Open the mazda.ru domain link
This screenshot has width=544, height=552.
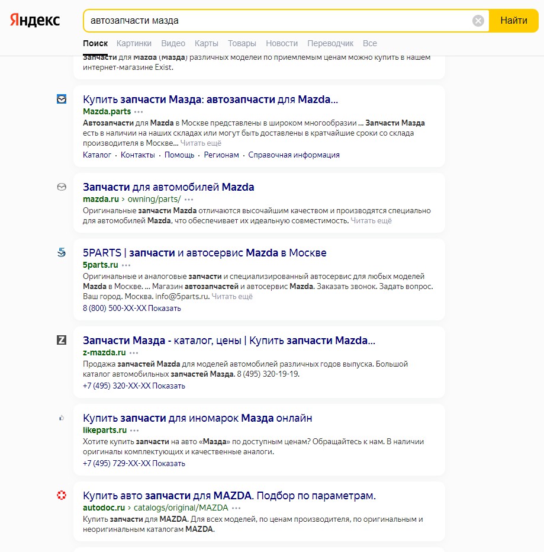101,199
